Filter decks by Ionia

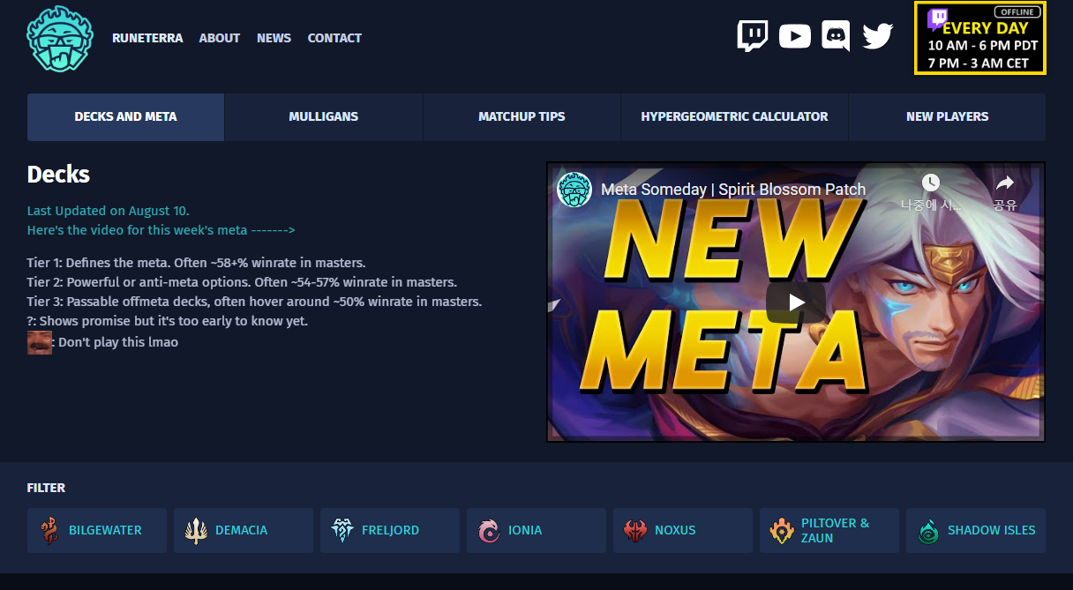[x=536, y=530]
